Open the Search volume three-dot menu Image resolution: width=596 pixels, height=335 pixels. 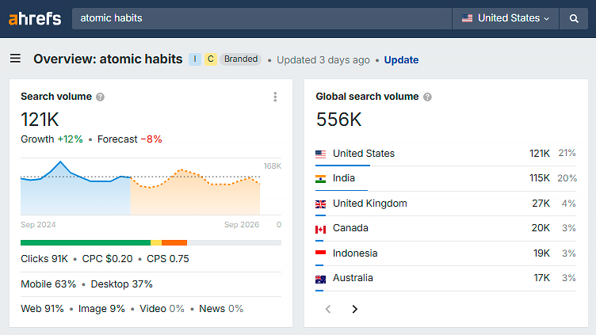click(x=275, y=97)
